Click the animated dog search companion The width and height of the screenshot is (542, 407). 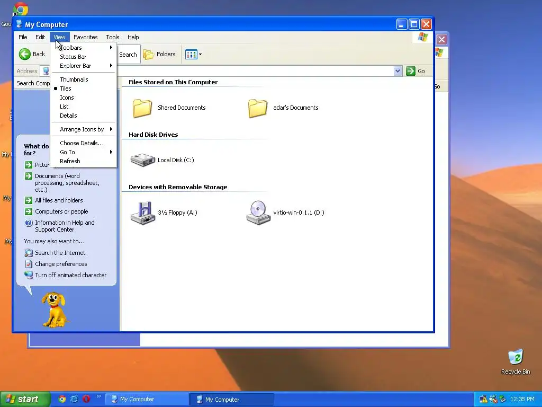pyautogui.click(x=55, y=309)
